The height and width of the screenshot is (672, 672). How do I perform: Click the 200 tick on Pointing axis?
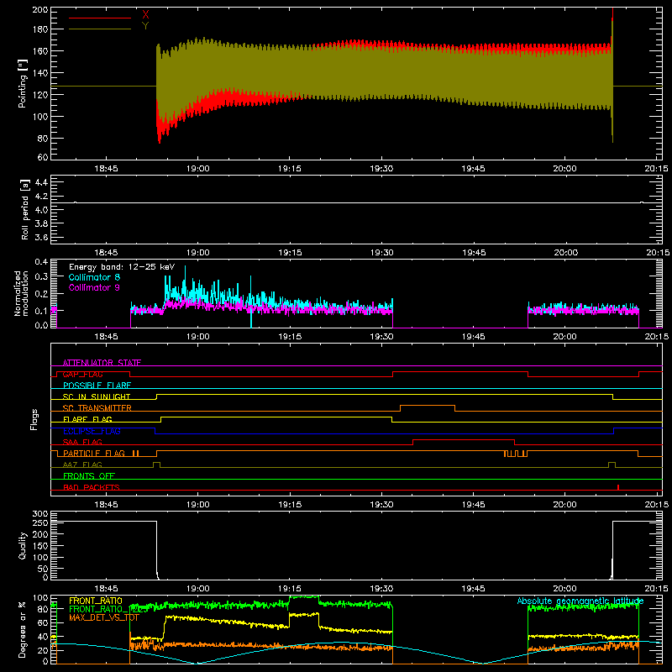point(40,9)
